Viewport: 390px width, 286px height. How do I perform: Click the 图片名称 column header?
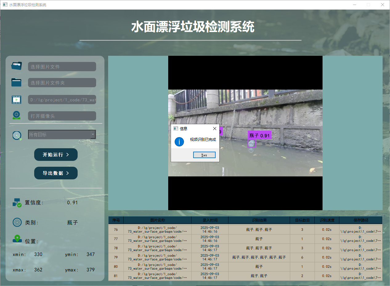[x=157, y=220]
